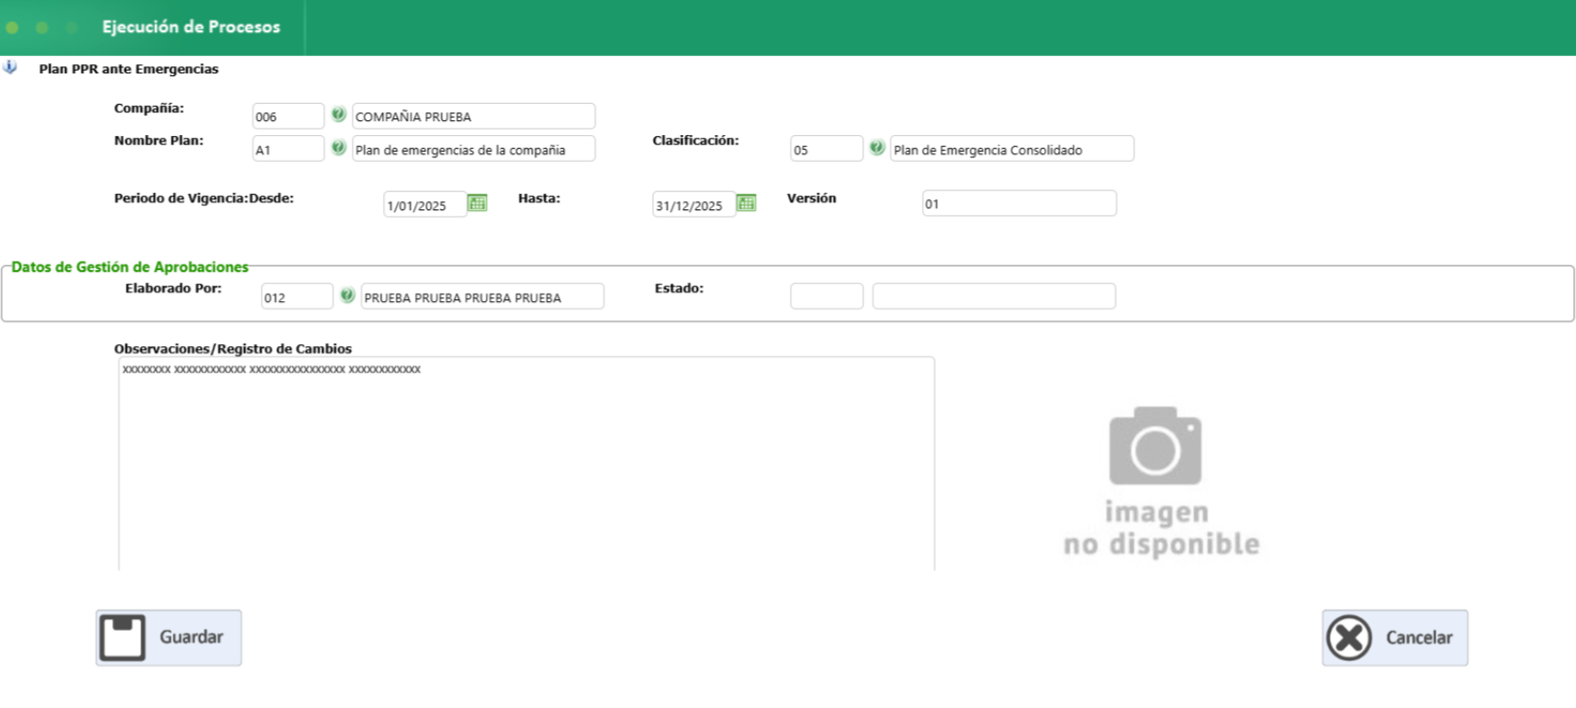Select the PRUEBA PRUEBA PRUEBA PRUEBA name field
1576x708 pixels.
pyautogui.click(x=482, y=297)
